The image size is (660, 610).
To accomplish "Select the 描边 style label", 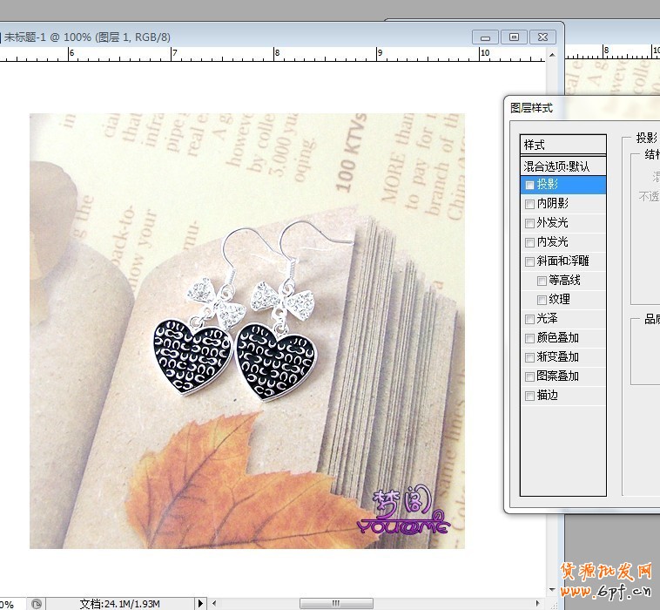I will pos(547,395).
